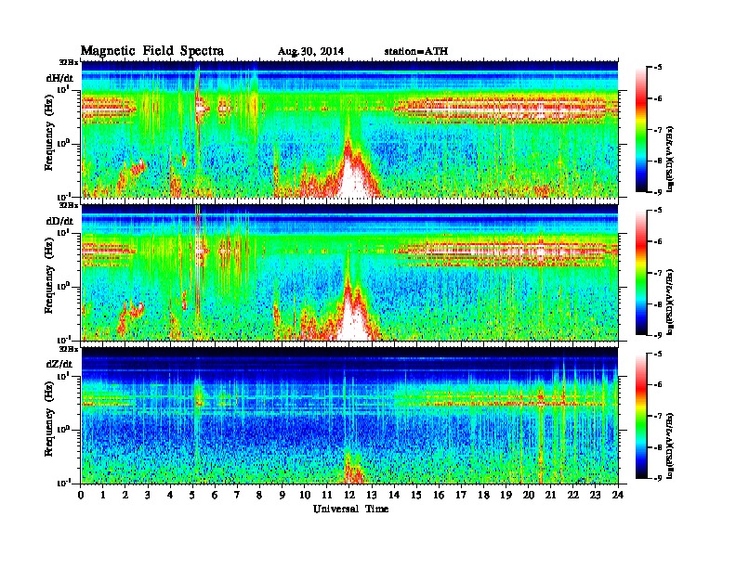Click hour tick "2" on the time axis
This screenshot has height=568, width=736.
click(125, 495)
